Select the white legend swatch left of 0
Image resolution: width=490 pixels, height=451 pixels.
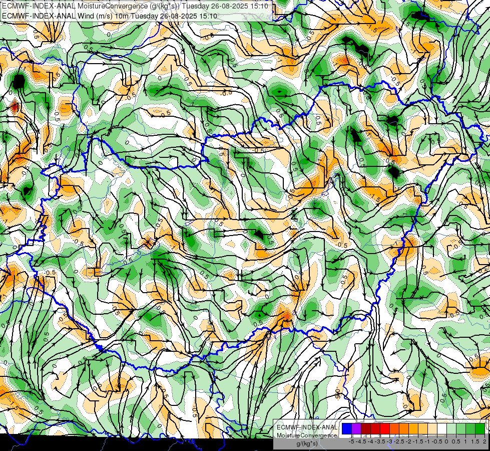point(442,429)
